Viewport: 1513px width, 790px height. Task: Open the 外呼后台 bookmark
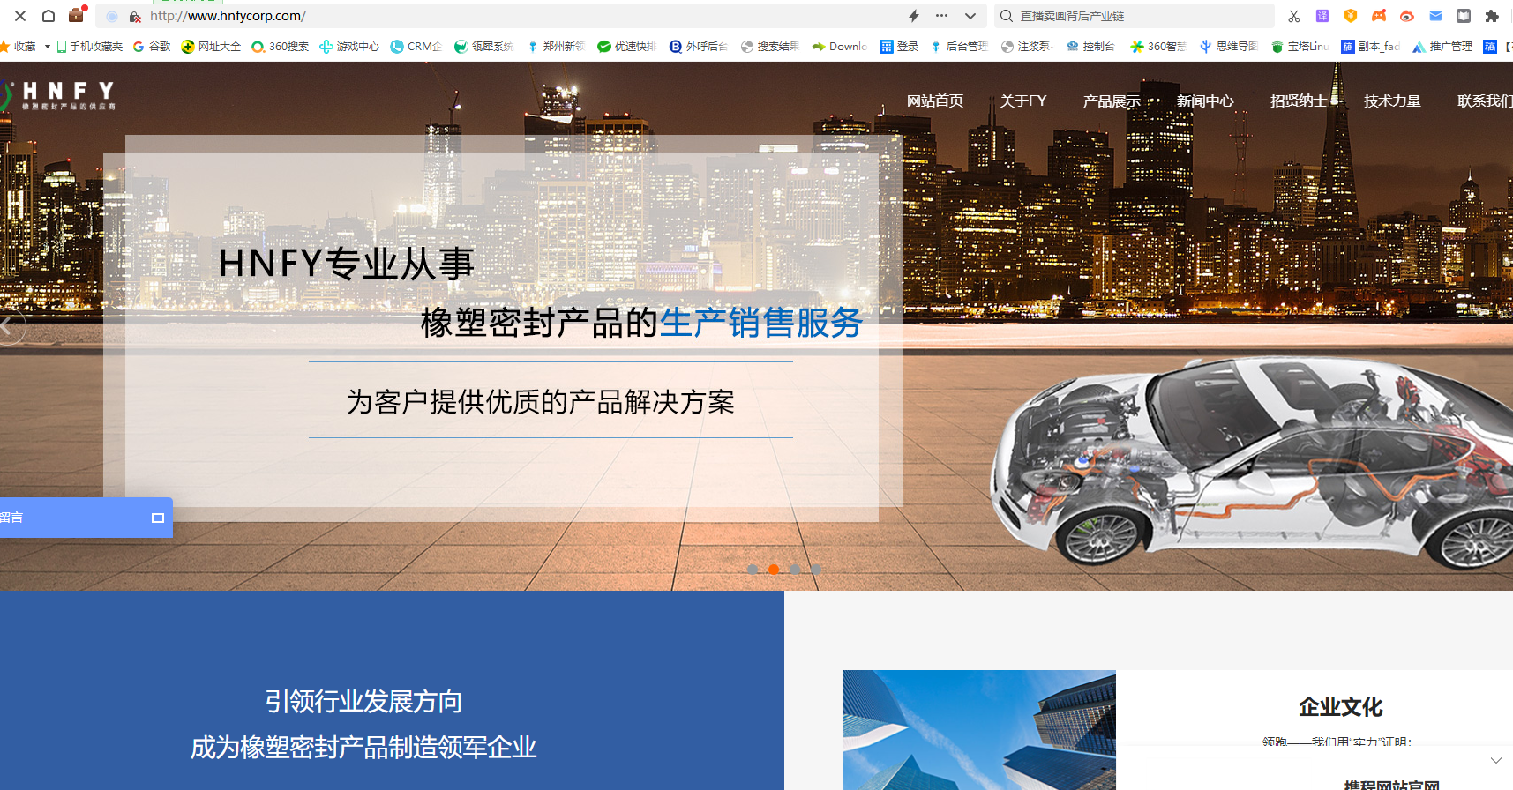coord(699,47)
